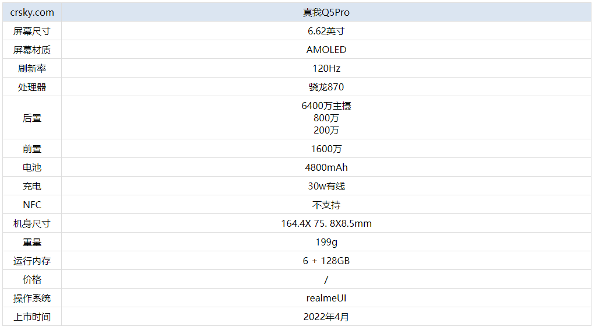This screenshot has height=330, width=595.
Task: Select the 骁龙870 value
Action: [326, 87]
